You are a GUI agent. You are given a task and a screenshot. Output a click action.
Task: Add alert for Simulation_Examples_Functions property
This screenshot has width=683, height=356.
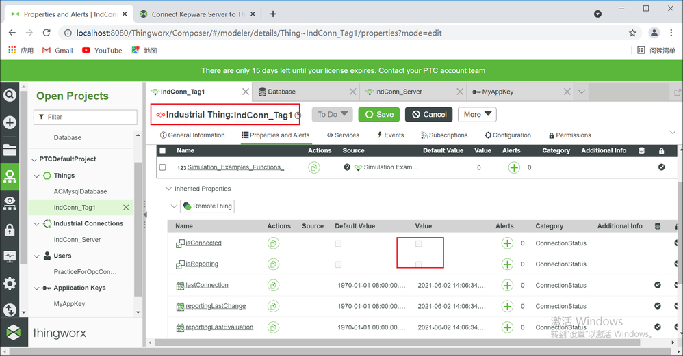[x=514, y=167]
